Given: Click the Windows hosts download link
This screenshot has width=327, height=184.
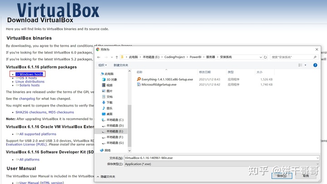Looking at the screenshot, I should pos(29,74).
